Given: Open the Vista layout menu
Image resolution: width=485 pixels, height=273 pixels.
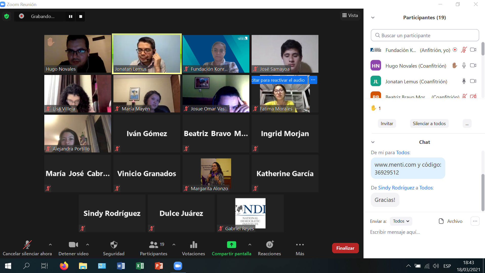Looking at the screenshot, I should (350, 15).
